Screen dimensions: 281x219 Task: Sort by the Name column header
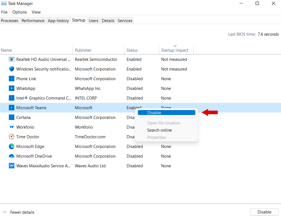coord(36,49)
